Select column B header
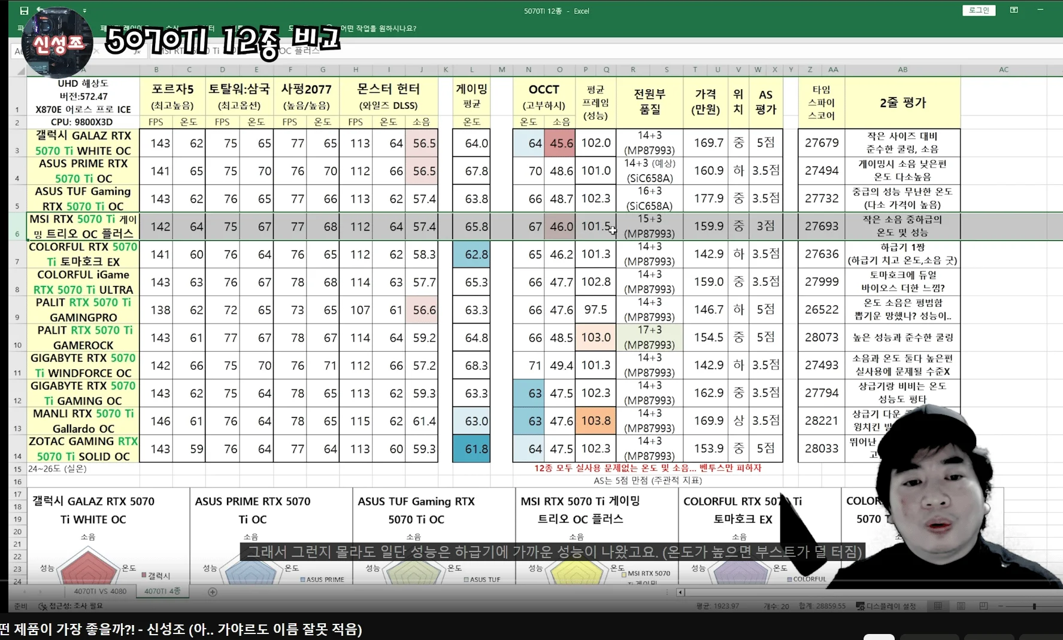Screen dimensions: 1063x640 pos(156,70)
